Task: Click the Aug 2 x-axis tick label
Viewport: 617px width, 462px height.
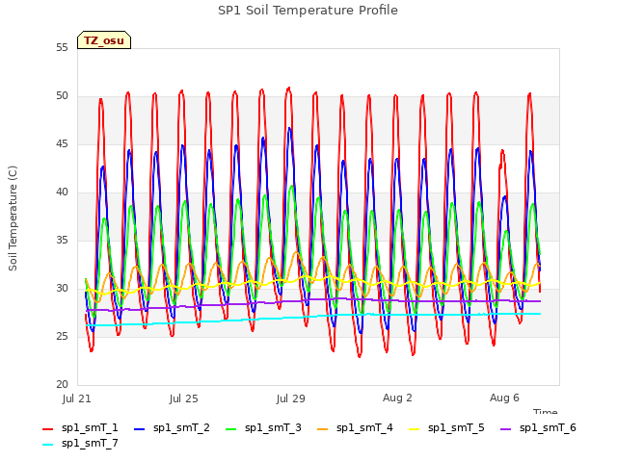Action: point(397,398)
